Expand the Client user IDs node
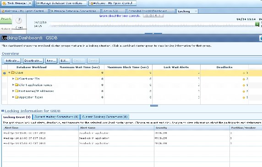 [x=13, y=79]
